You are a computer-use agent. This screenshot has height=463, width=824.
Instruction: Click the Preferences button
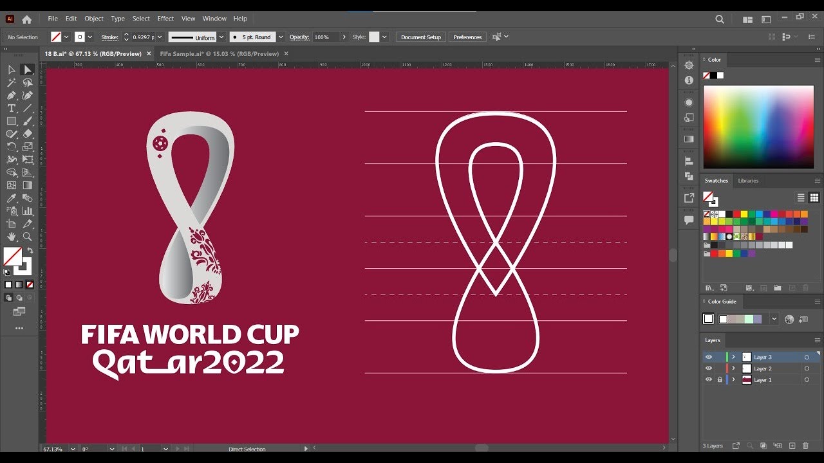467,37
